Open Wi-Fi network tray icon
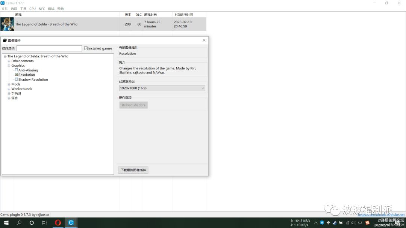 [x=347, y=223]
